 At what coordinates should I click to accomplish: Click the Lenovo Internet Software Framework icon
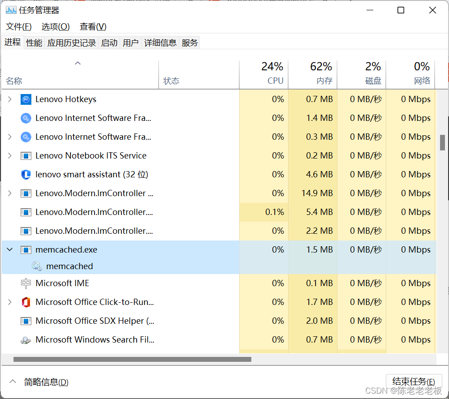[x=26, y=118]
